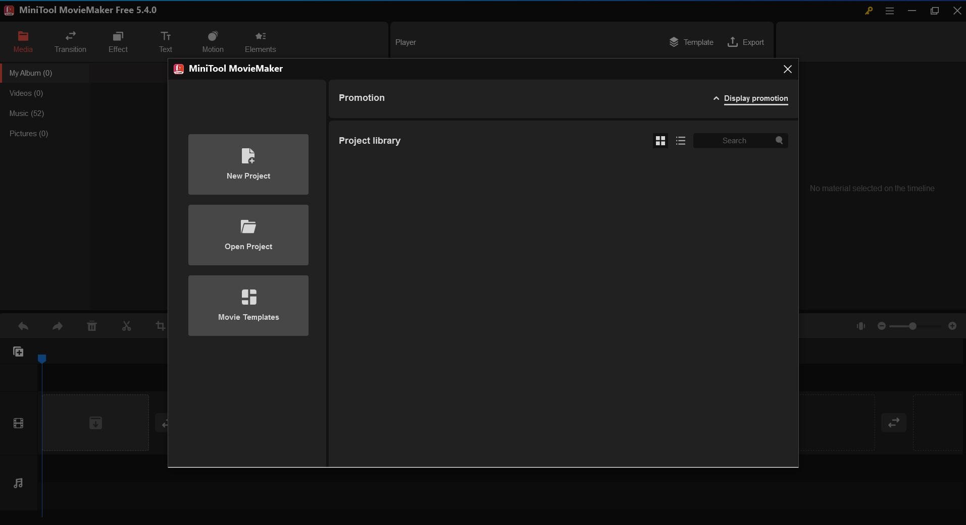Viewport: 966px width, 525px height.
Task: Open the hamburger menu in title bar
Action: click(x=890, y=11)
